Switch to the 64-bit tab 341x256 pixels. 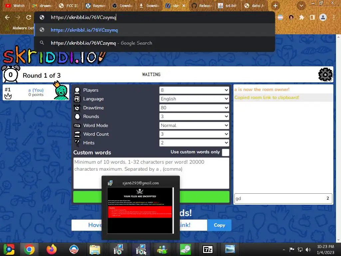point(228,6)
